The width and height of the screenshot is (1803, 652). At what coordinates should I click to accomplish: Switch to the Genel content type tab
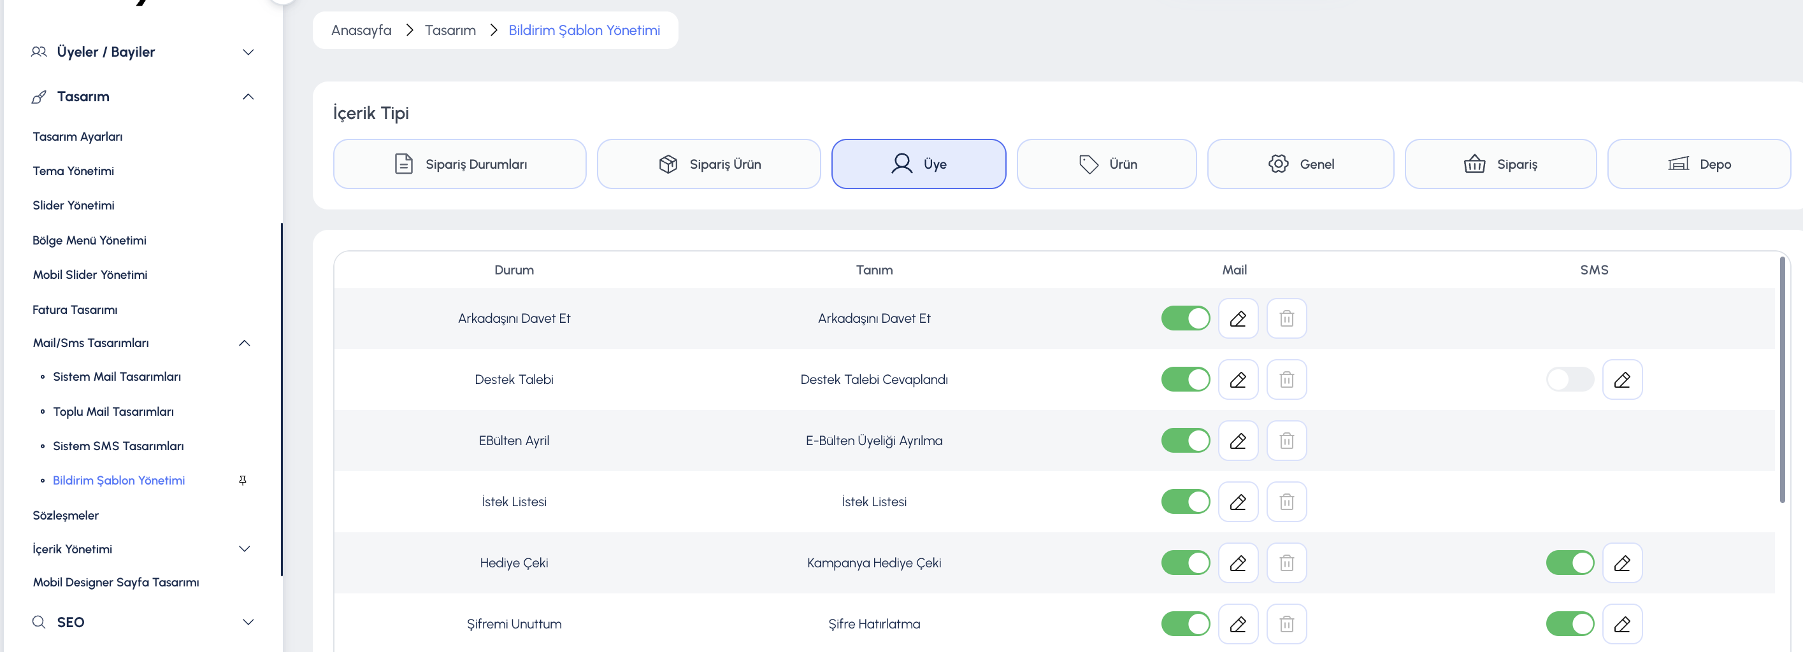coord(1300,164)
